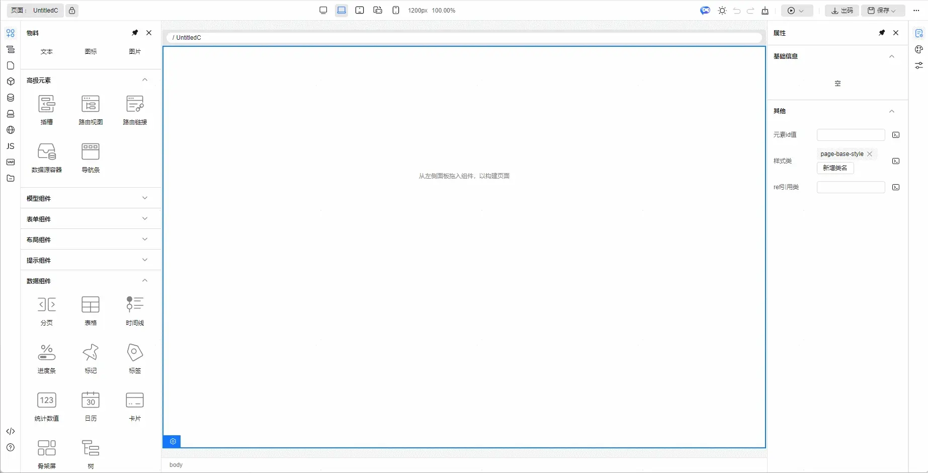Select the 统计数值 statistic component
The width and height of the screenshot is (928, 473).
click(x=47, y=406)
